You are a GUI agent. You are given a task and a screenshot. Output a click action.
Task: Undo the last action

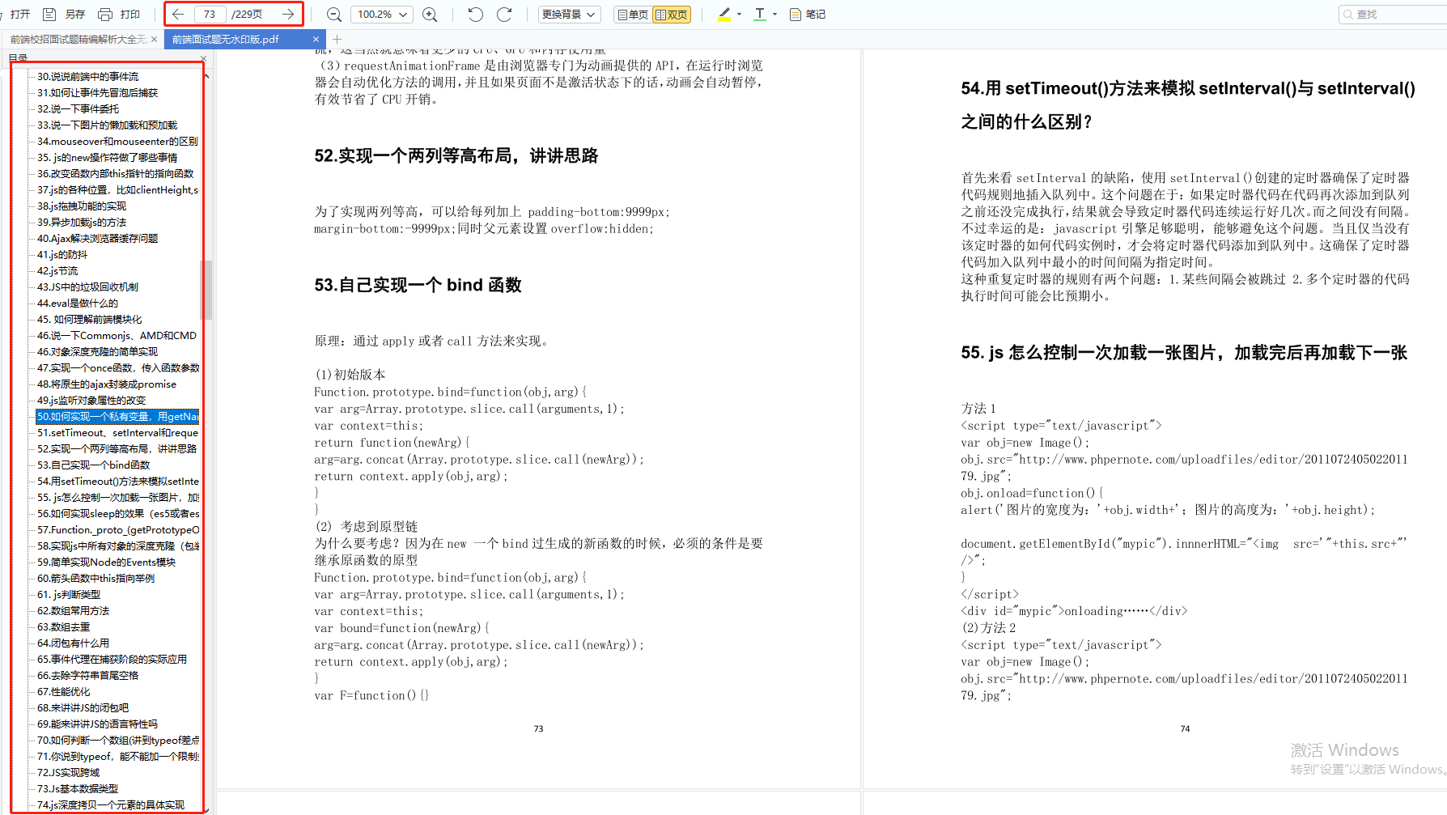click(x=475, y=14)
